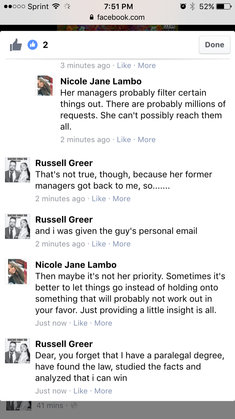Tap the padlock icon beside facebook.com

pos(91,17)
